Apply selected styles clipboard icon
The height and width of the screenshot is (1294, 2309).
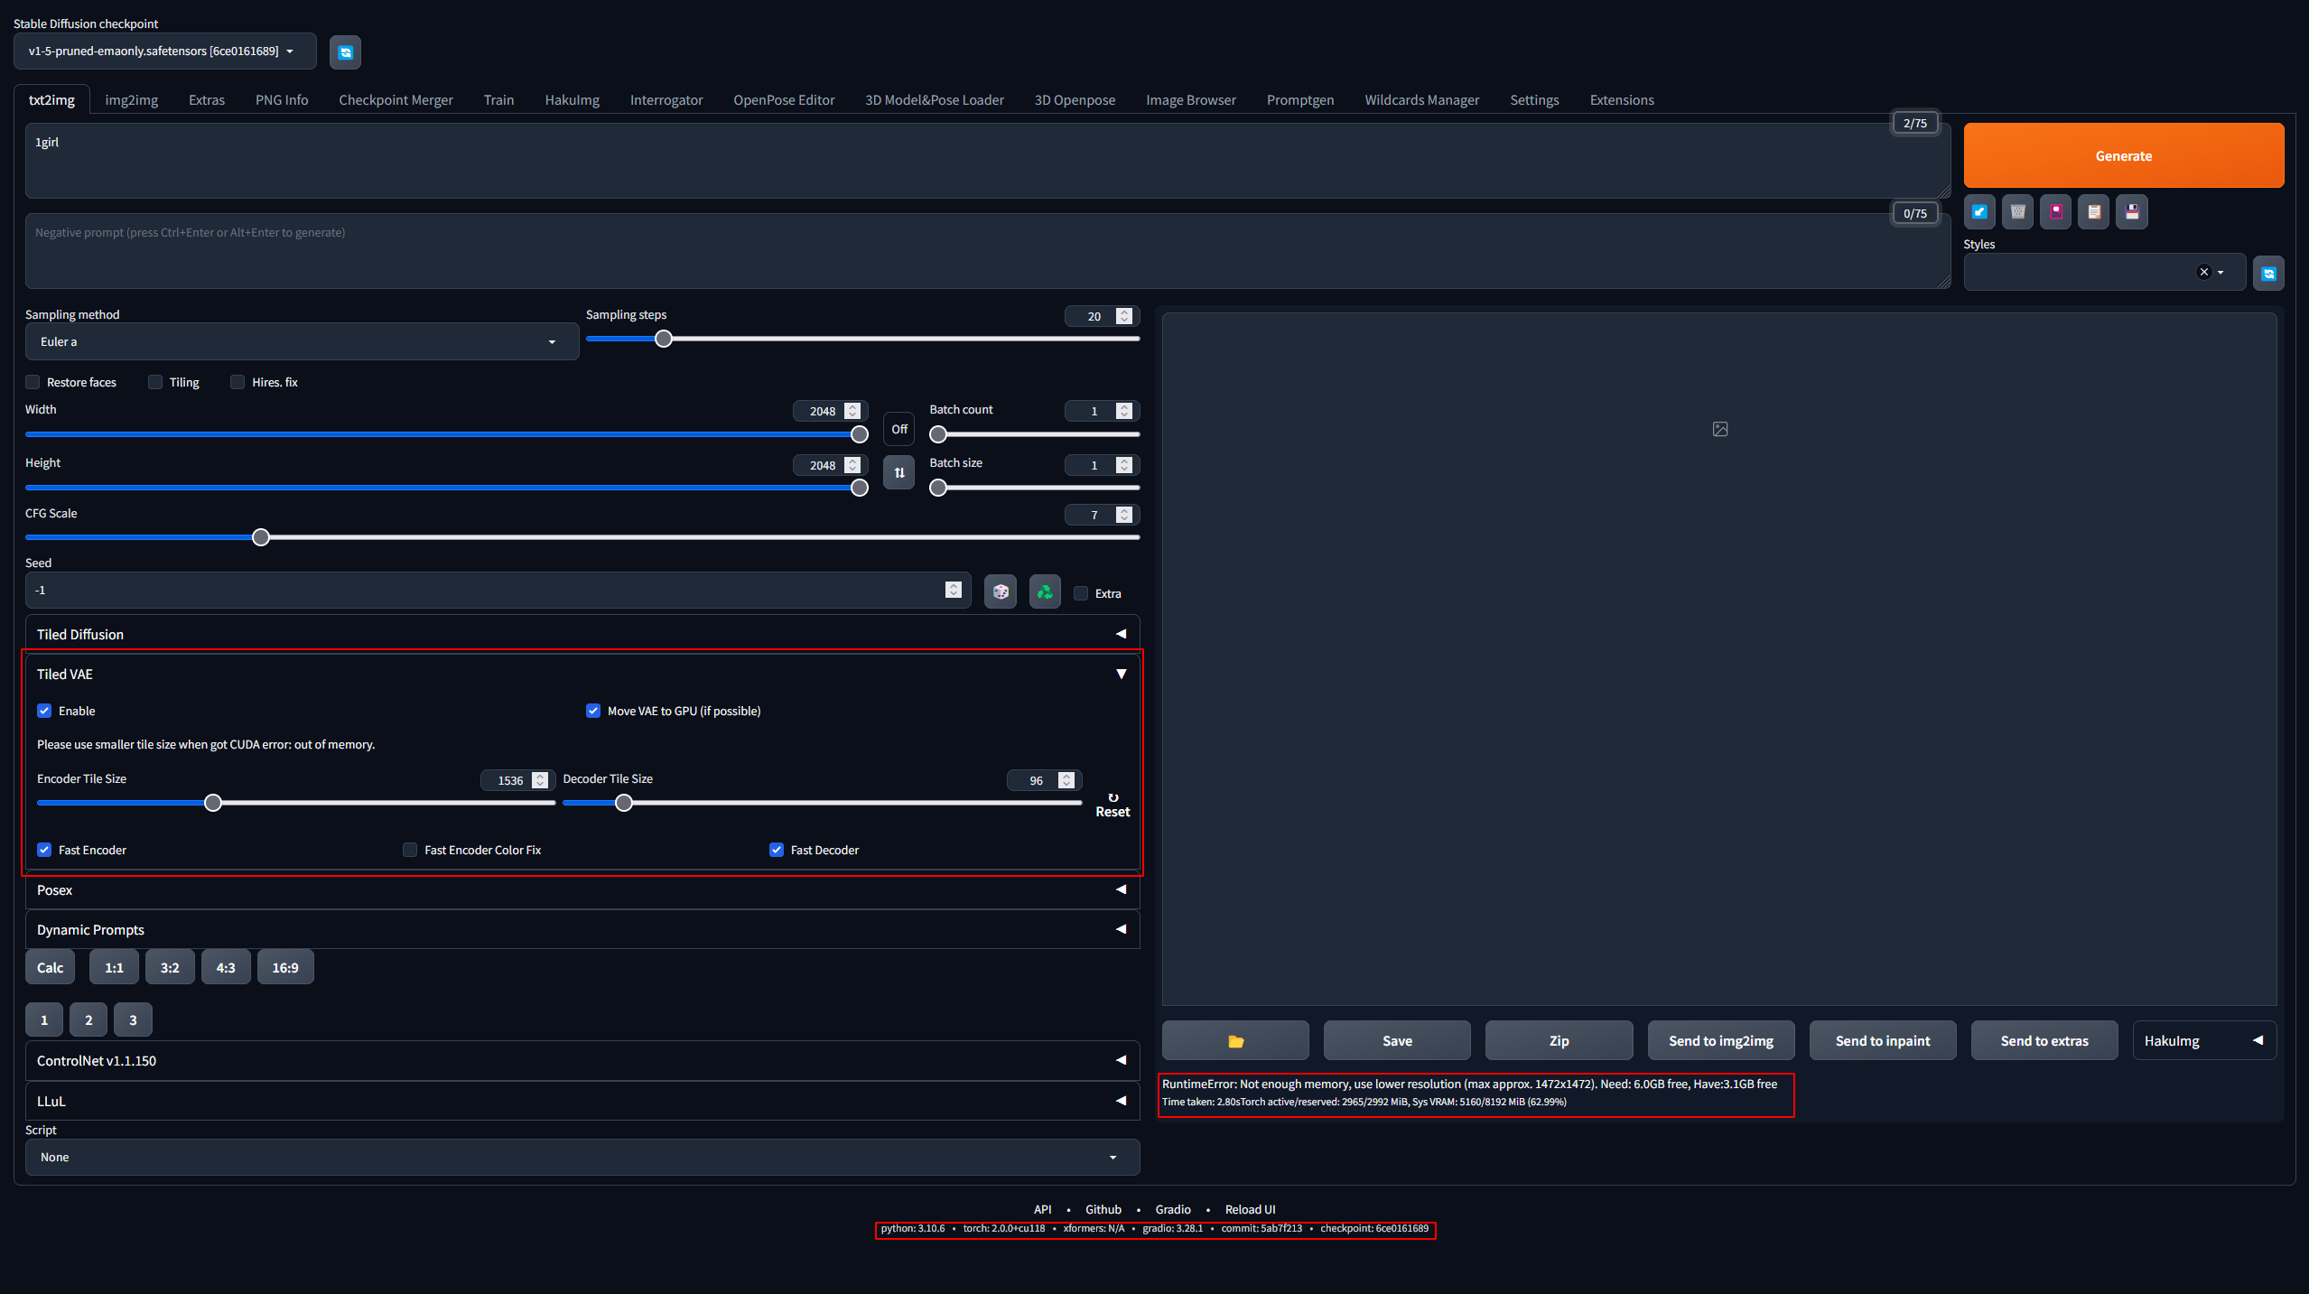[2094, 212]
